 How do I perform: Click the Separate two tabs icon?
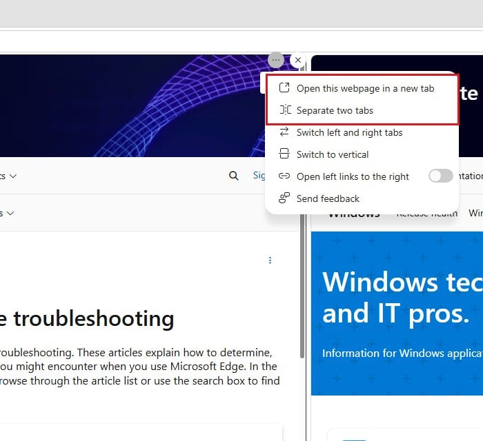coord(285,110)
